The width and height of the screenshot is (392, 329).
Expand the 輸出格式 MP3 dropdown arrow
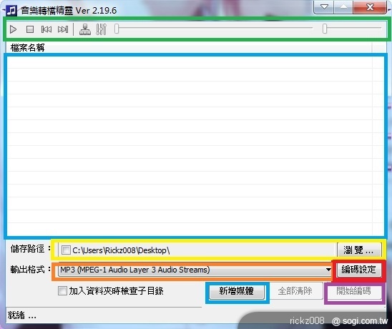[x=328, y=270]
